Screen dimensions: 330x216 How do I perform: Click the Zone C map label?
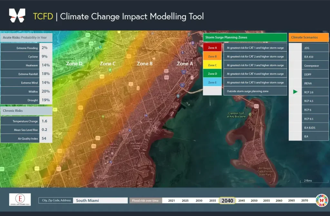pos(108,63)
